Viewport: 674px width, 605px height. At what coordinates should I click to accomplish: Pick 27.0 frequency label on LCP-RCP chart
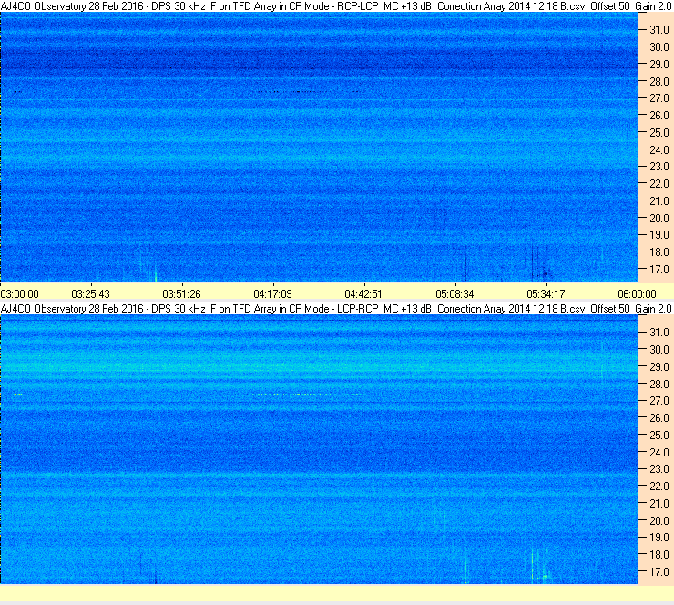click(659, 401)
